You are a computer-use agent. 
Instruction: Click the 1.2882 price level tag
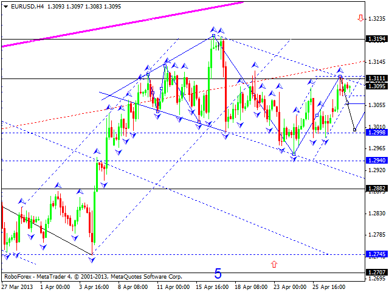point(377,189)
